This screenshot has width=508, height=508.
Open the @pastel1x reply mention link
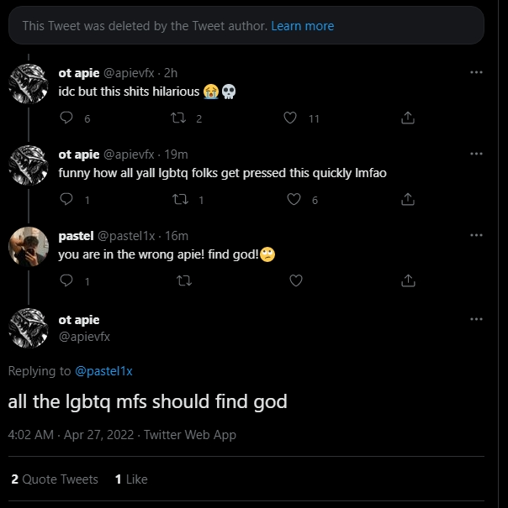[x=104, y=370]
